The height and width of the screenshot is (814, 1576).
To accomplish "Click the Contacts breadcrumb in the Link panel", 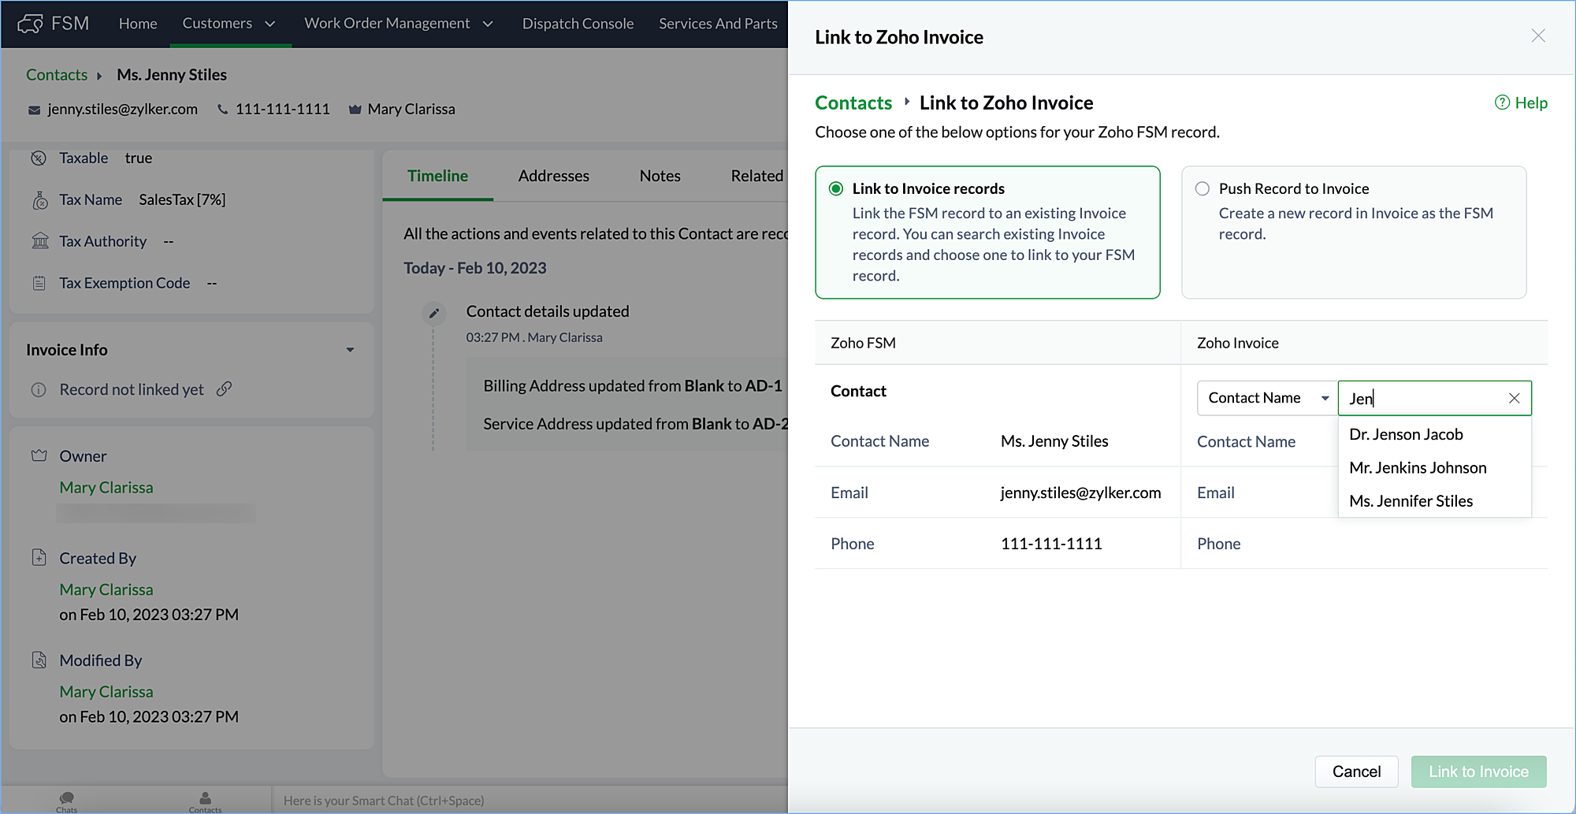I will click(853, 102).
